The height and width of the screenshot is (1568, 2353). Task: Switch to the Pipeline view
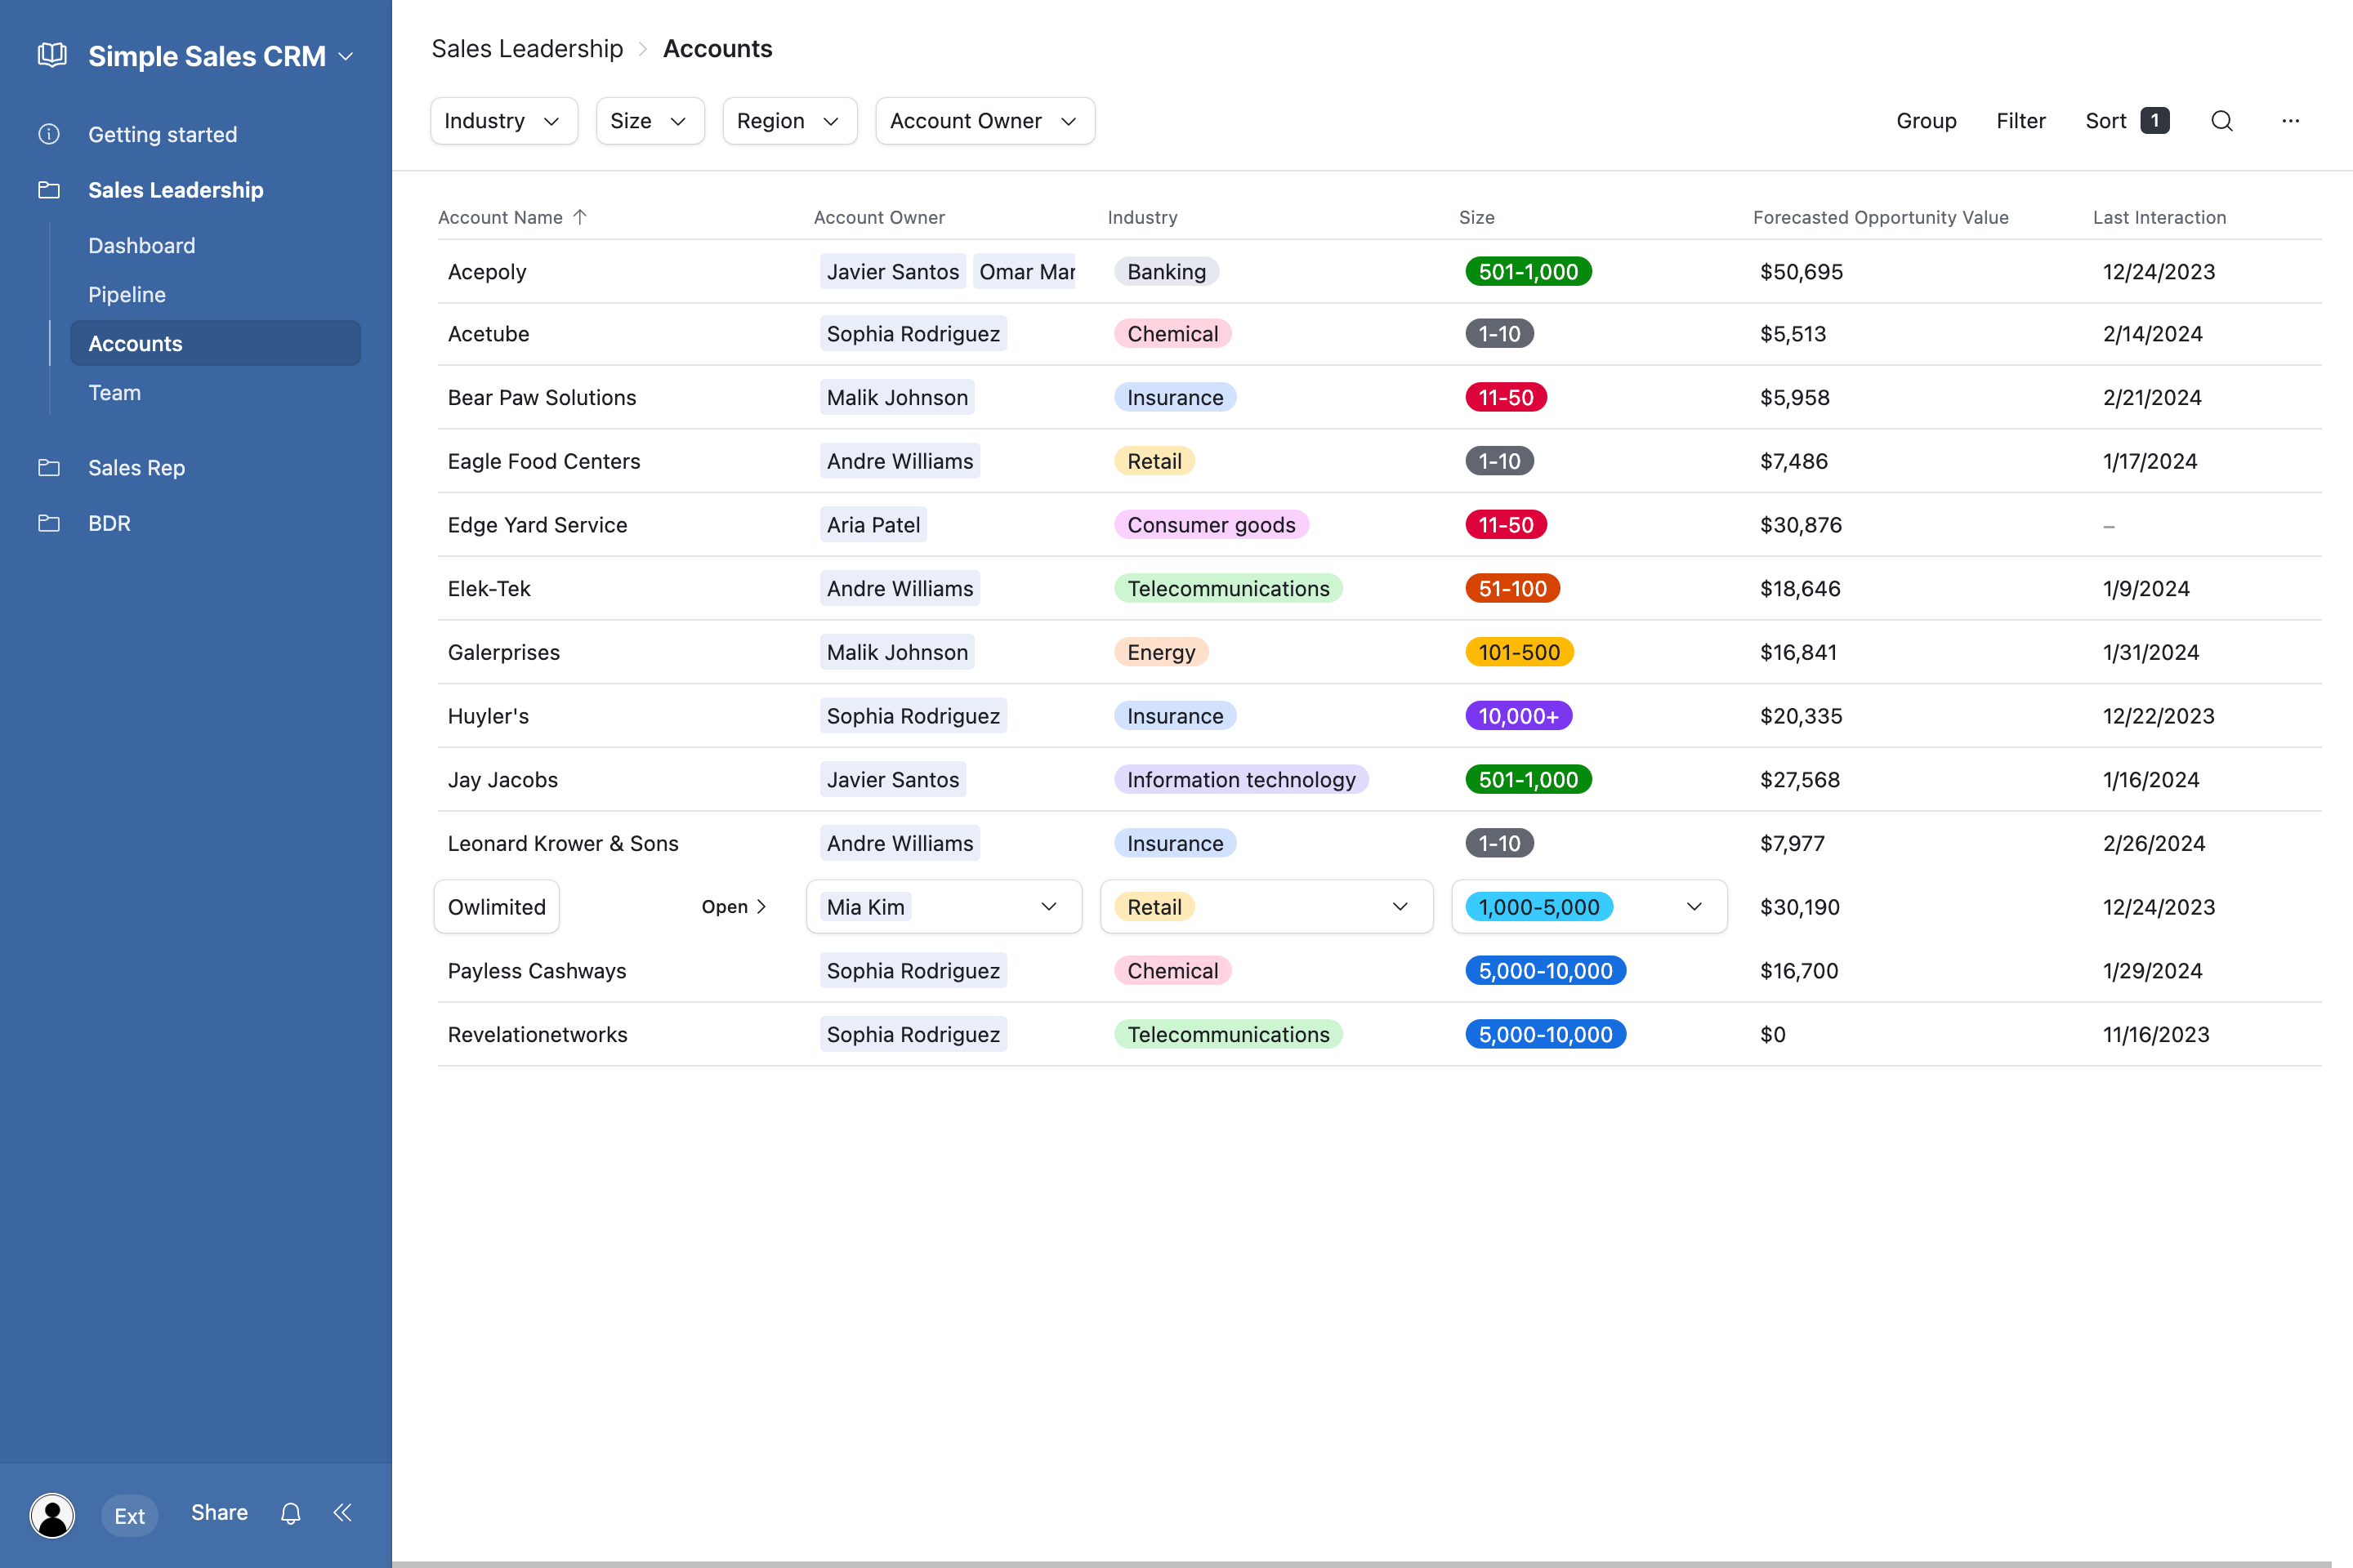coord(127,294)
